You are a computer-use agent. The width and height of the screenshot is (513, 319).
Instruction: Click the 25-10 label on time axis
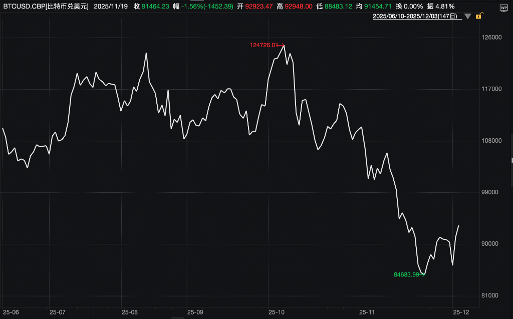coord(277,312)
